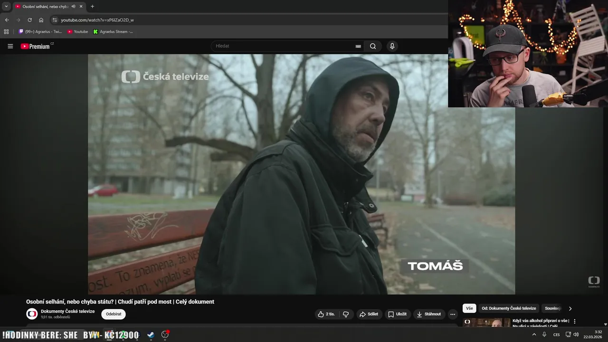This screenshot has height=342, width=608.
Task: Switch CES keyboard language indicator
Action: 556,334
